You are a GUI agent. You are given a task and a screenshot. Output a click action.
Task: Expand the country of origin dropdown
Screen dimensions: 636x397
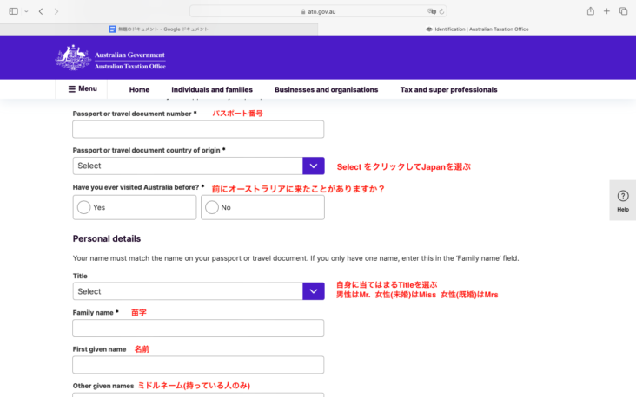point(313,166)
